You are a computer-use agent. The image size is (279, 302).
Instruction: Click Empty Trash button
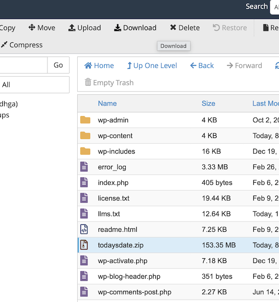pos(109,83)
